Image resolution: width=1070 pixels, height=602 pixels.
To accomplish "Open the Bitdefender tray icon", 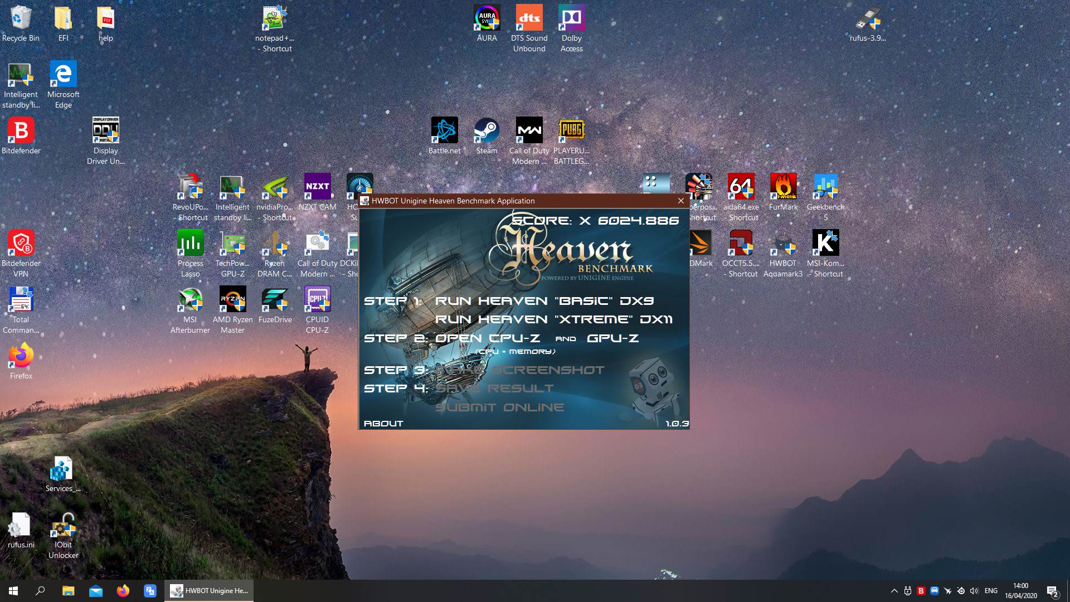I will [921, 591].
